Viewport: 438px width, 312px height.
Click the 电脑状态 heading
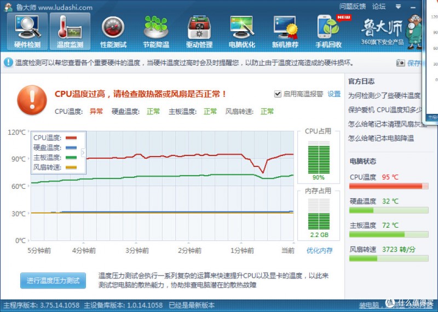coord(363,161)
